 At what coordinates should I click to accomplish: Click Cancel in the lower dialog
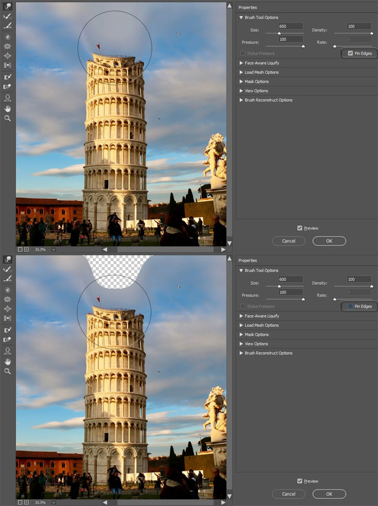(x=289, y=494)
